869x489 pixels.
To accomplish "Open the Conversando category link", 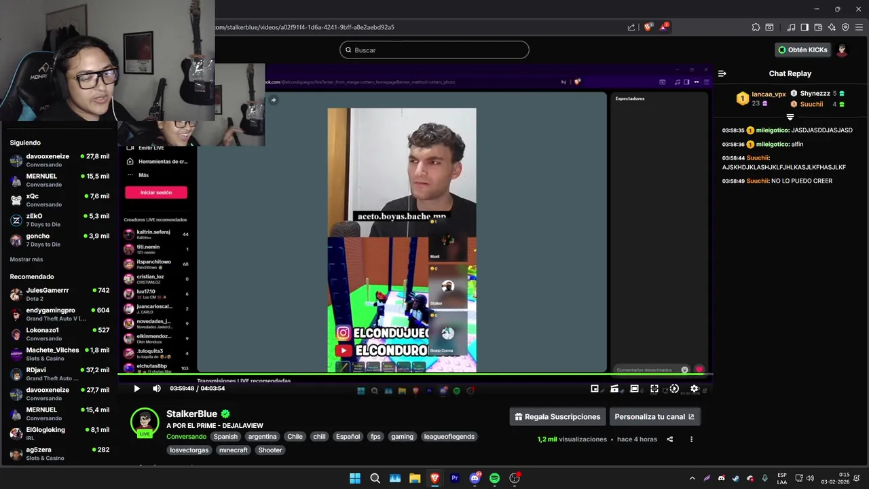I will 186,437.
